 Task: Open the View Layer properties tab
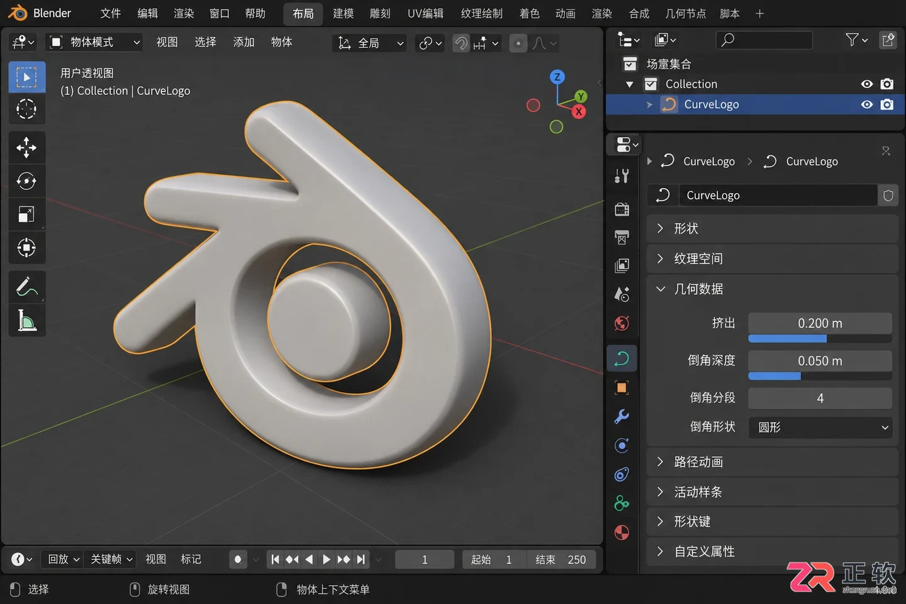pos(622,266)
